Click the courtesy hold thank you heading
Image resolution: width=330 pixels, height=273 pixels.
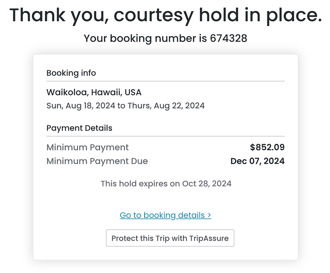pyautogui.click(x=165, y=15)
